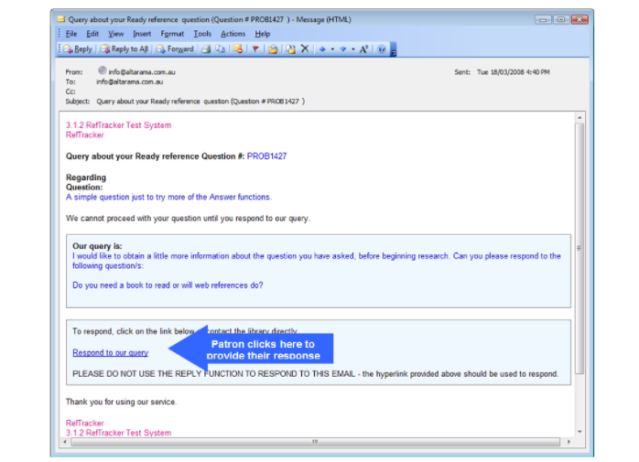Click 'Thank you for using our service.' text
This screenshot has width=639, height=462.
122,403
